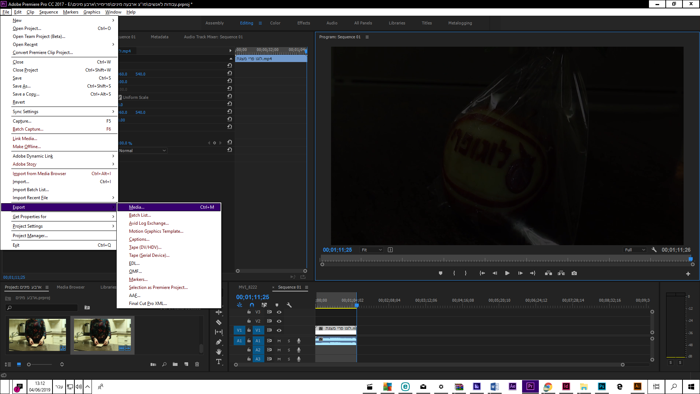
Task: Click Final Cut Pro XML... export option
Action: (x=148, y=304)
